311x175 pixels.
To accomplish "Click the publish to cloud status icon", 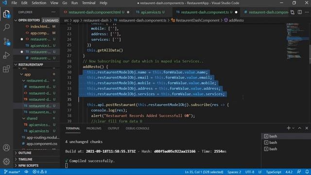I will 26,172.
